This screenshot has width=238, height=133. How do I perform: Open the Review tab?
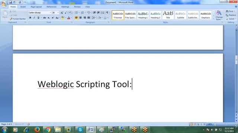point(77,7)
